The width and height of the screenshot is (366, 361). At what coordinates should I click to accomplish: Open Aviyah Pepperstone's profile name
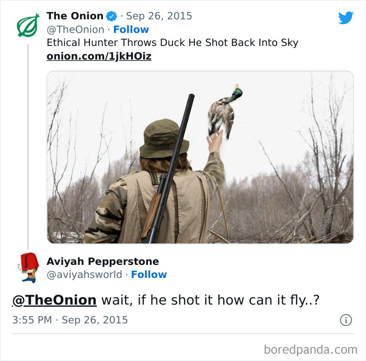point(102,261)
